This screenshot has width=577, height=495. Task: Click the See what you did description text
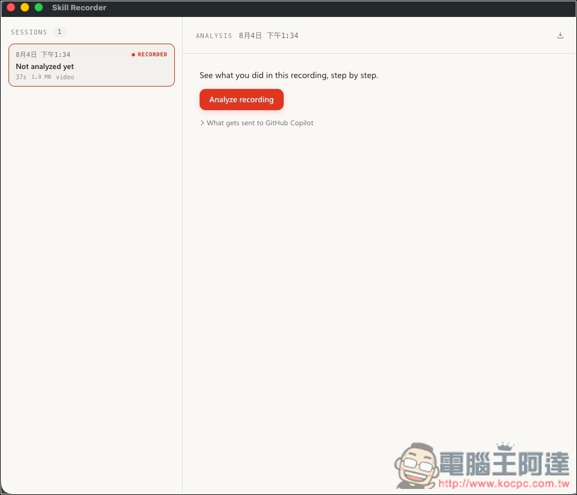coord(289,76)
